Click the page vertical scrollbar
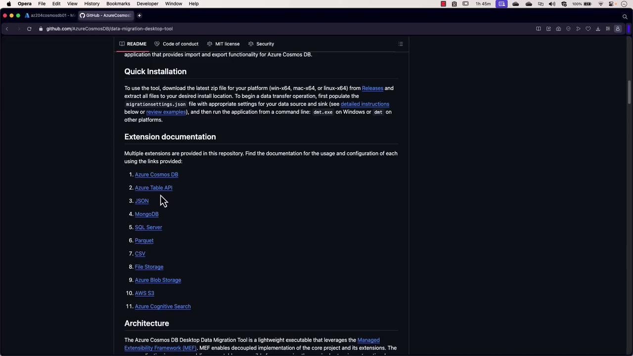Viewport: 633px width, 356px height. coord(630,91)
